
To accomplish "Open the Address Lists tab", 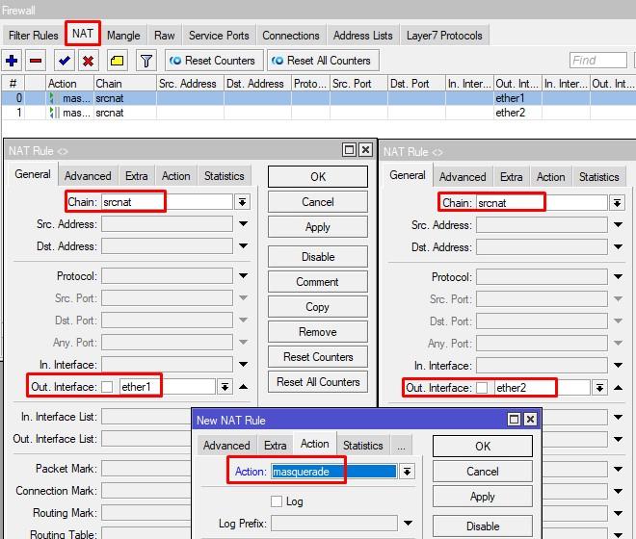I will coord(362,36).
